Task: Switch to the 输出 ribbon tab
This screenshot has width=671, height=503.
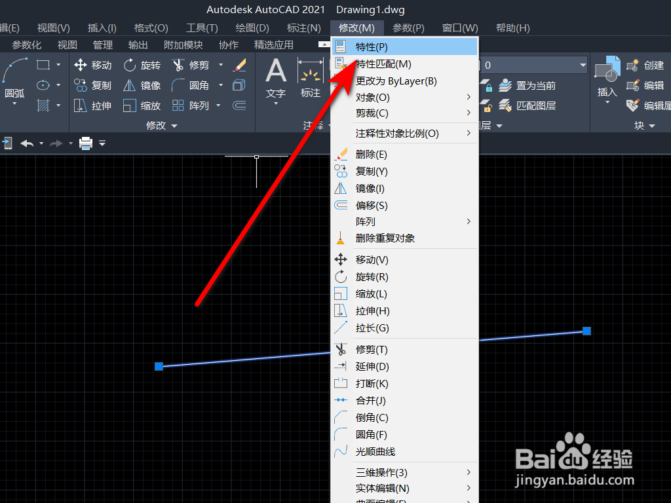Action: 138,45
